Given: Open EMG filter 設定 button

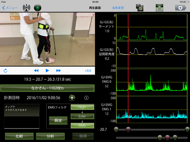Looking at the screenshot, I should click(x=58, y=120).
